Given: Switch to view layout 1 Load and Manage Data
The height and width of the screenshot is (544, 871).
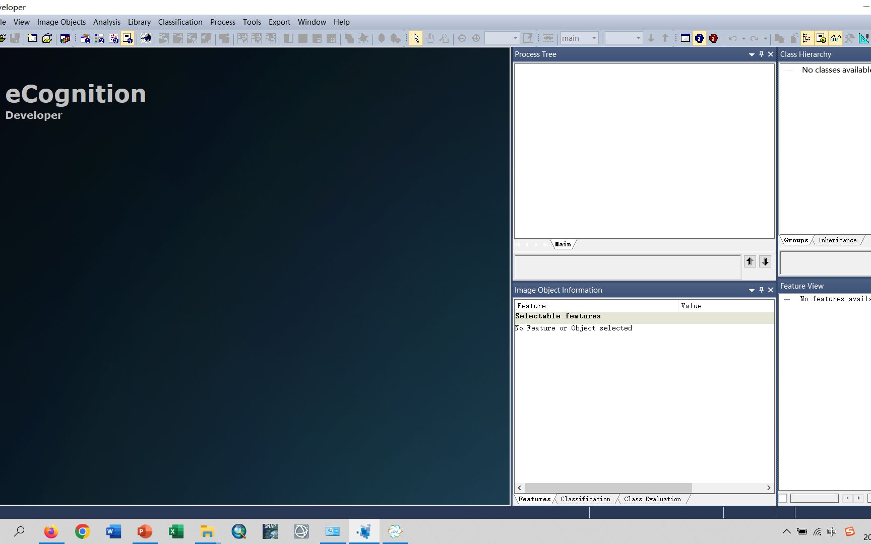Looking at the screenshot, I should [x=85, y=38].
